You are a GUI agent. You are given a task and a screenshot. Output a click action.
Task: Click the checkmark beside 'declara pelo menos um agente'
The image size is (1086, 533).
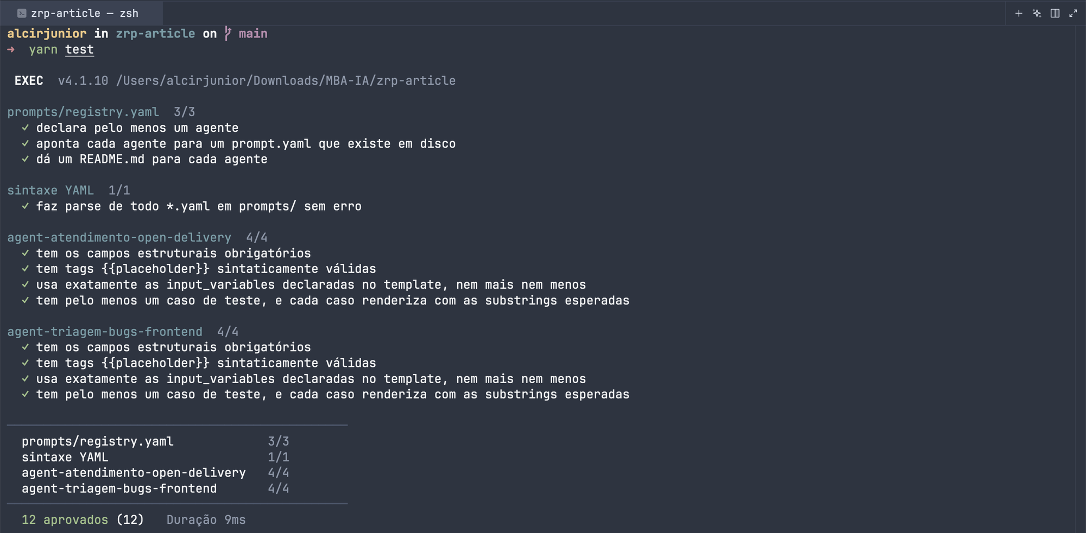[x=26, y=128]
